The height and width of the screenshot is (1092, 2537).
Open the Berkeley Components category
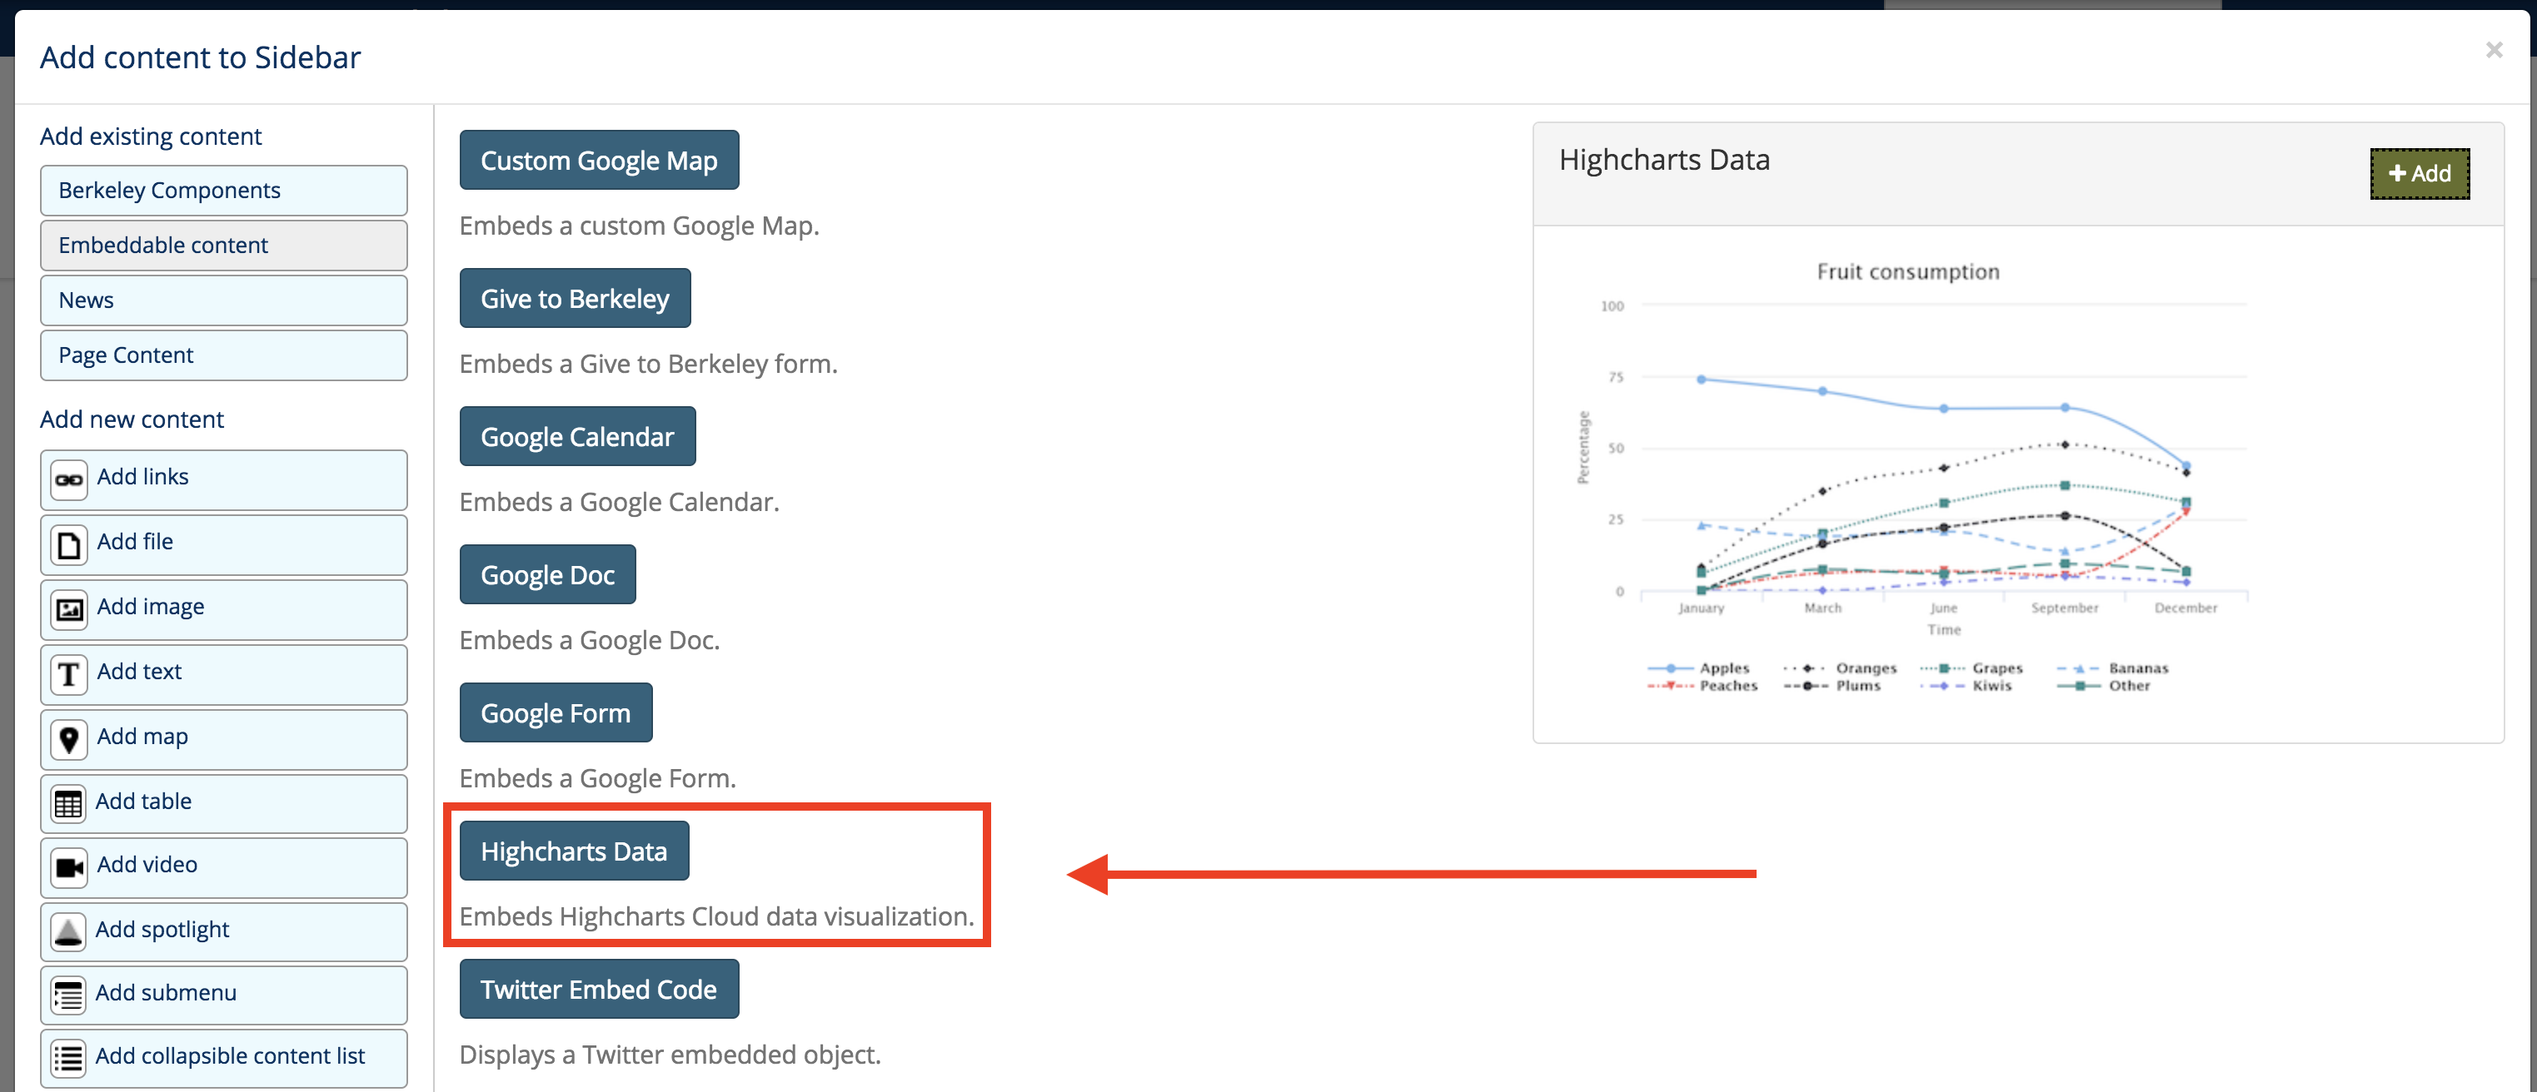(223, 191)
